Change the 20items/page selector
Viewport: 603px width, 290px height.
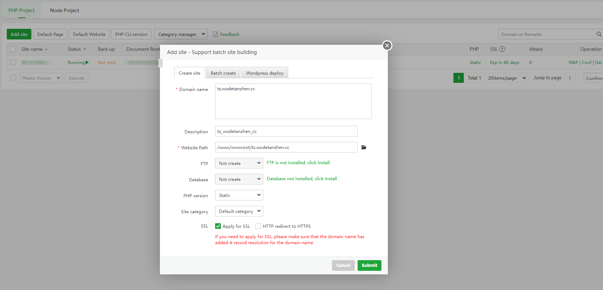pyautogui.click(x=506, y=78)
